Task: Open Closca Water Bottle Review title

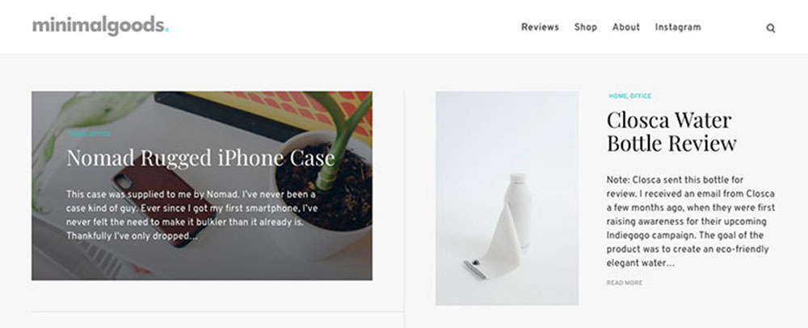Action: [x=671, y=131]
